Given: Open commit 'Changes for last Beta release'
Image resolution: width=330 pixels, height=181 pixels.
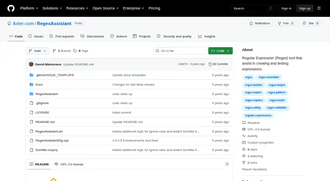Looking at the screenshot, I should pyautogui.click(x=133, y=85).
